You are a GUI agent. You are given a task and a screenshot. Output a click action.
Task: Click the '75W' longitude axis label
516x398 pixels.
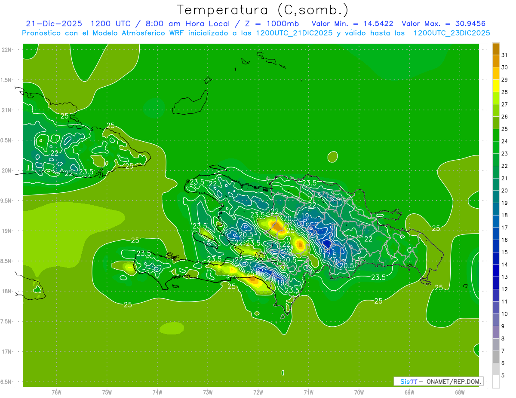coord(107,392)
